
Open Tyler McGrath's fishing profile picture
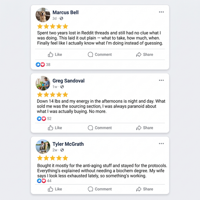pos(43,146)
